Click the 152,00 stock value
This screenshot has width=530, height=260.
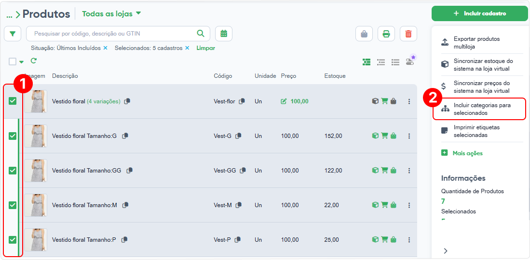[333, 136]
